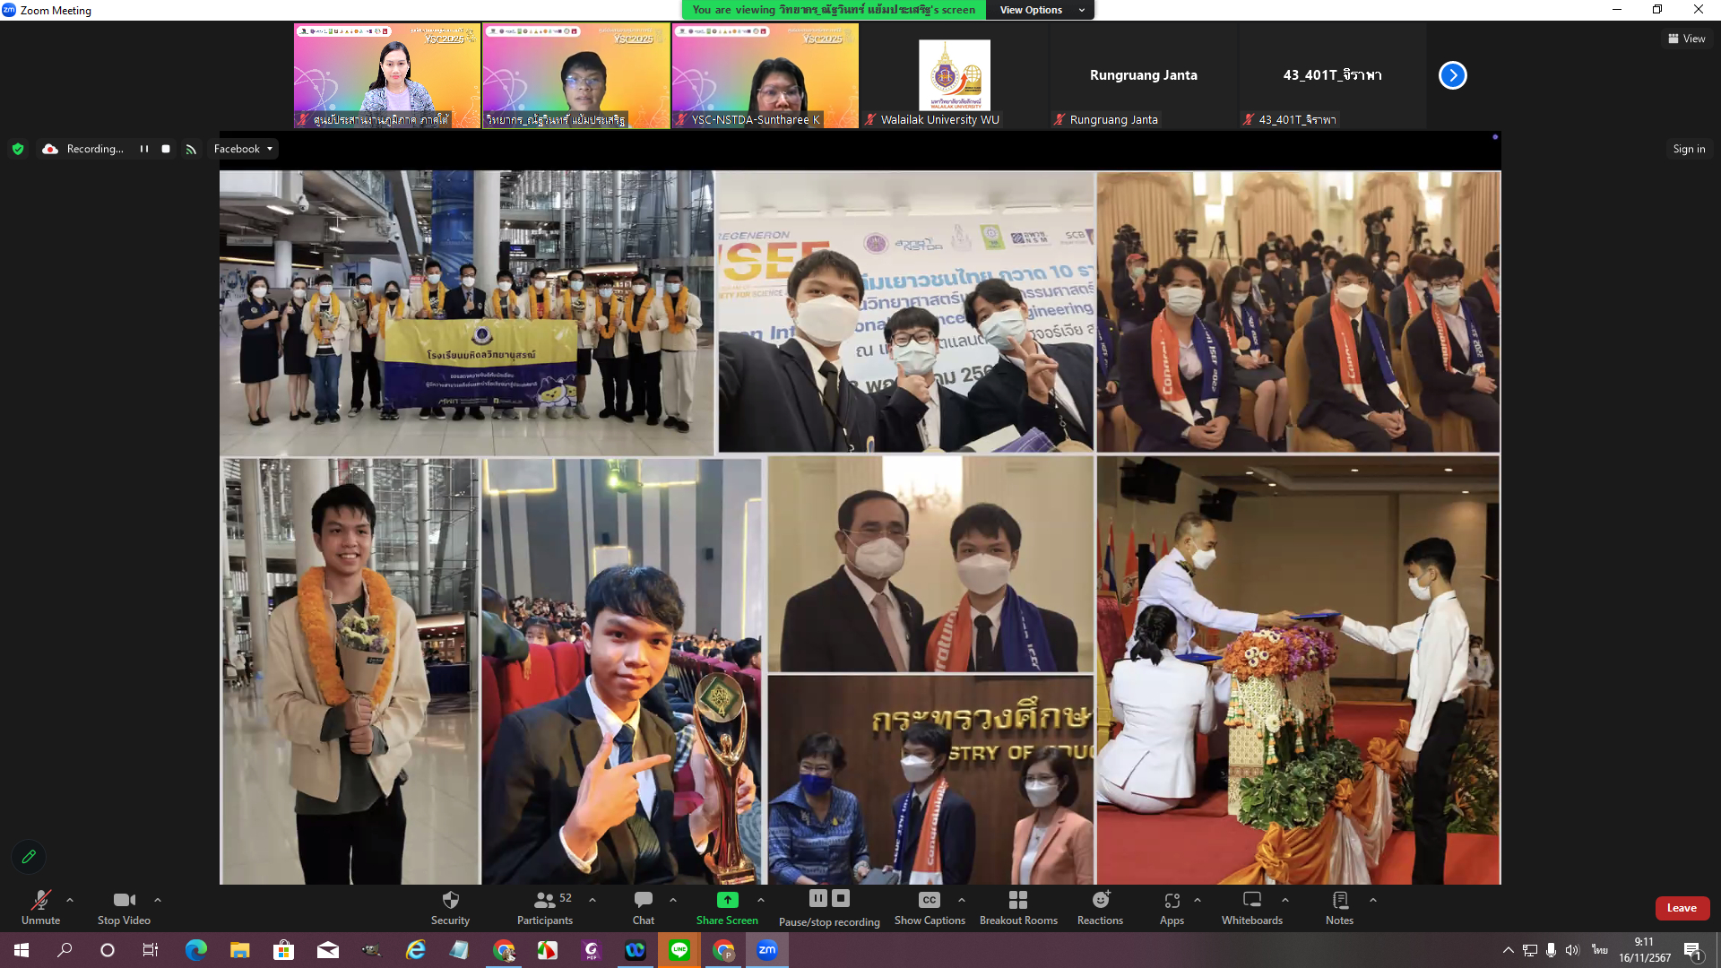Screen dimensions: 1721x968
Task: Unmute the microphone
Action: point(40,900)
